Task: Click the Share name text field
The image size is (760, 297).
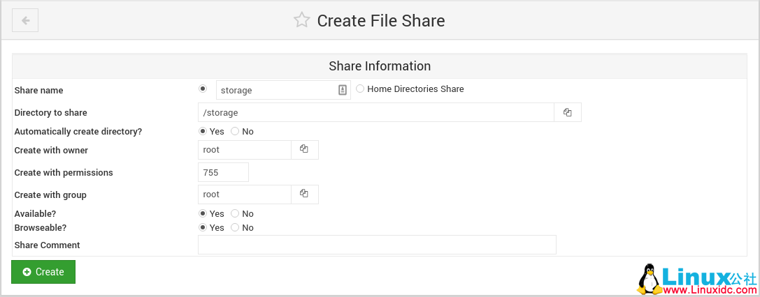Action: [276, 90]
